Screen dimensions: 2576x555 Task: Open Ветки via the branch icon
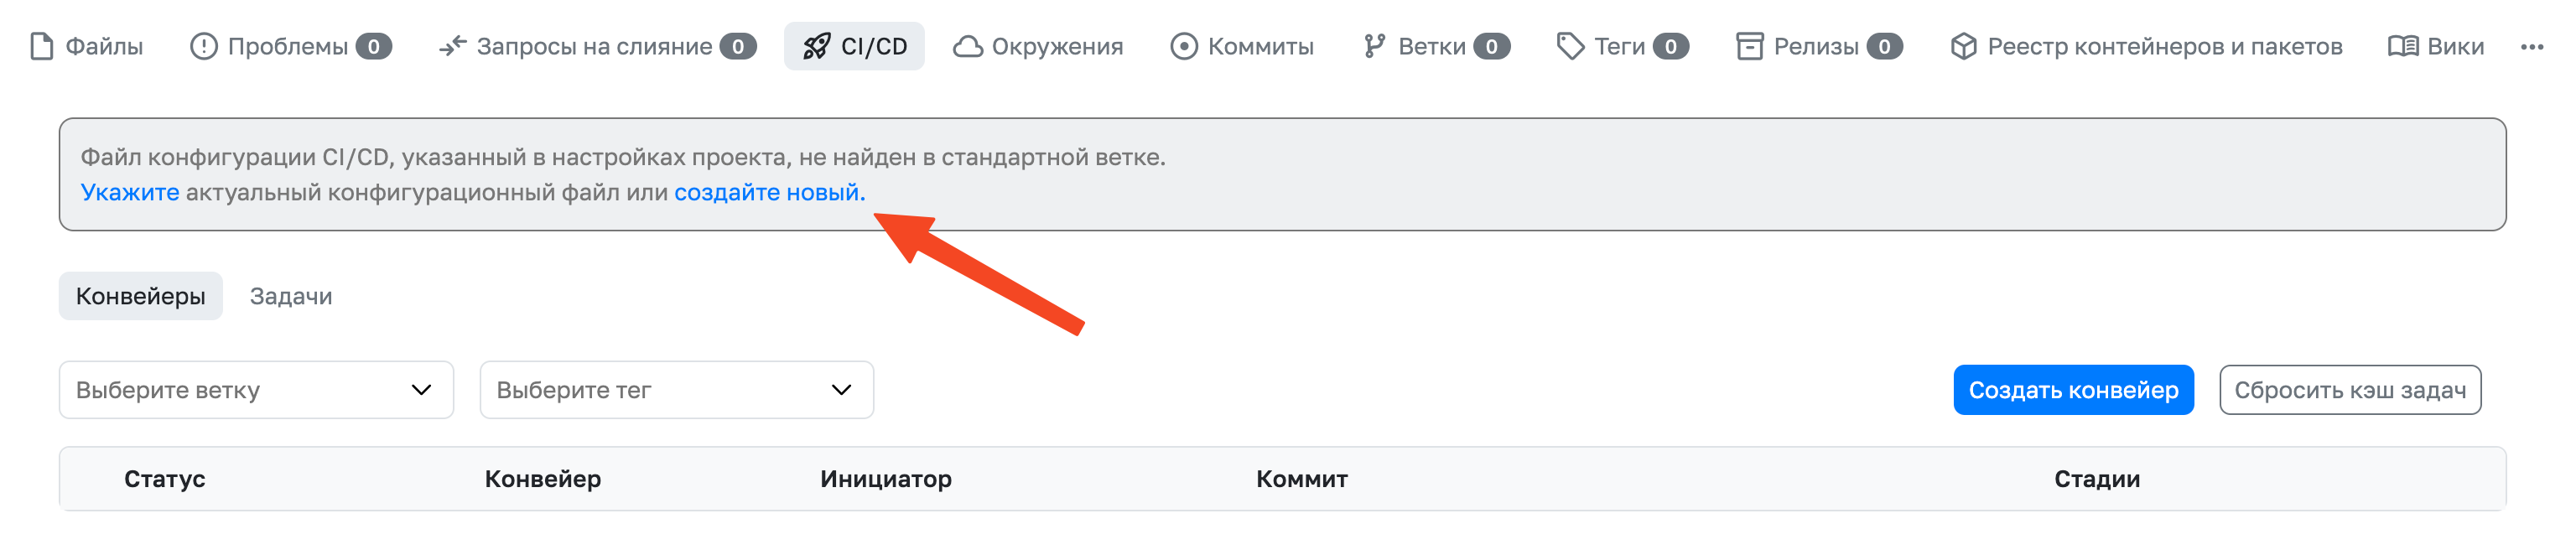click(1375, 46)
